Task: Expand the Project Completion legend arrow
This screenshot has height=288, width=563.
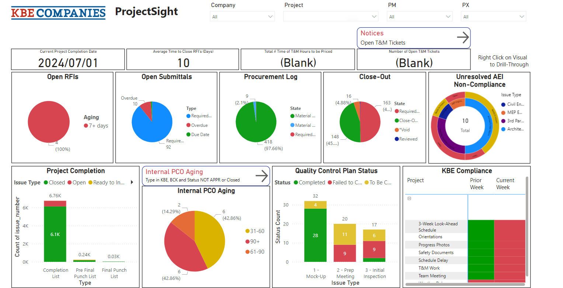Action: coord(132,182)
